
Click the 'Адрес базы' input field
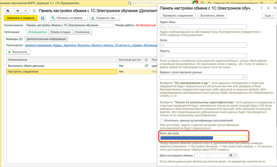pos(203,27)
